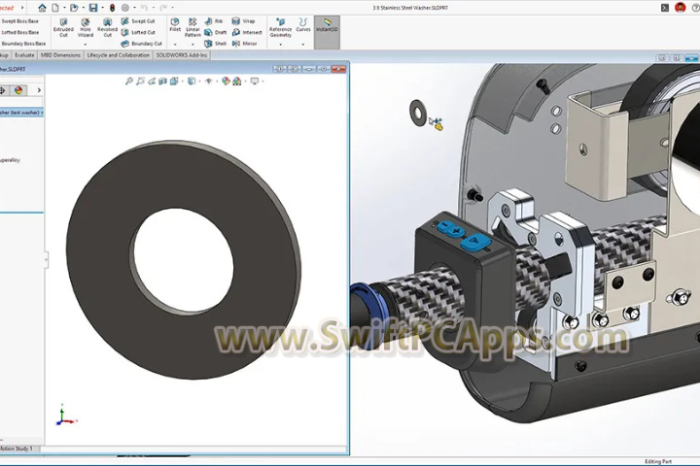This screenshot has width=700, height=466.
Task: Open the Hole Wizard tool
Action: click(x=86, y=26)
